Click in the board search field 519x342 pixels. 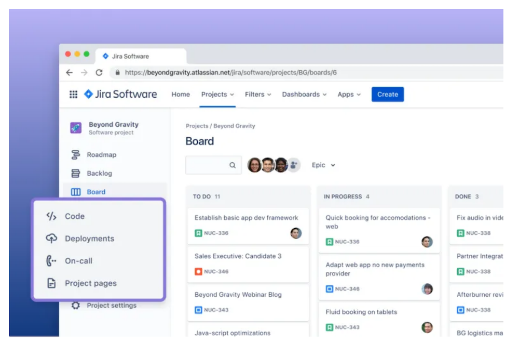click(213, 165)
